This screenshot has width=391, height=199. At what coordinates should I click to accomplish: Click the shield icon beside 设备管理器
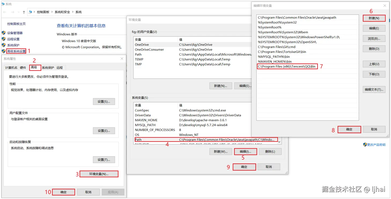[3, 33]
